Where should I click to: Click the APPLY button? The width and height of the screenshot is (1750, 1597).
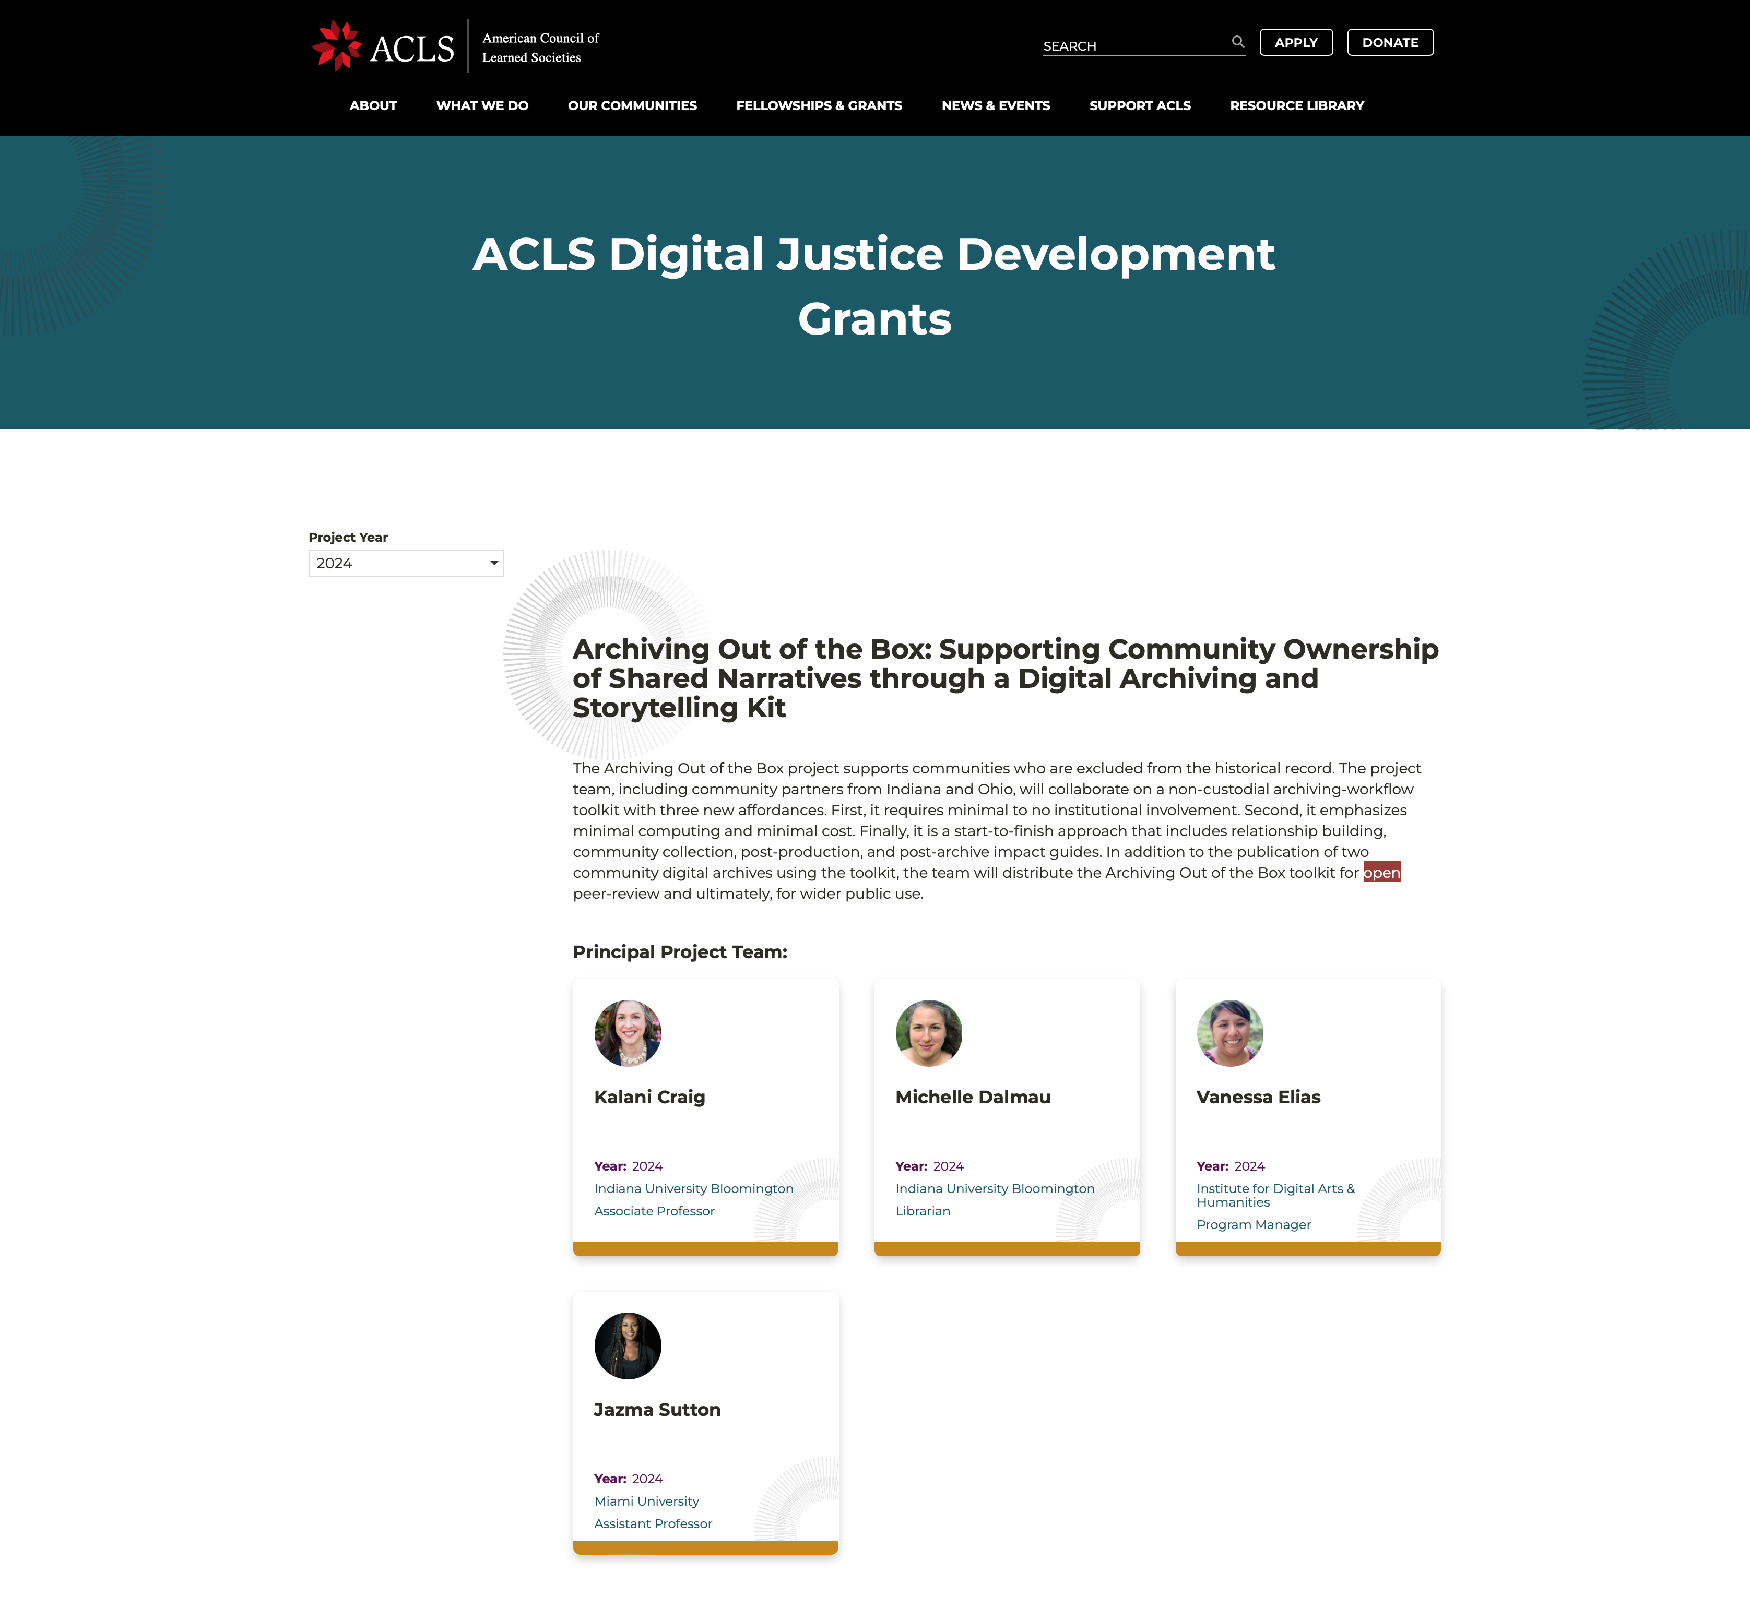click(x=1296, y=42)
